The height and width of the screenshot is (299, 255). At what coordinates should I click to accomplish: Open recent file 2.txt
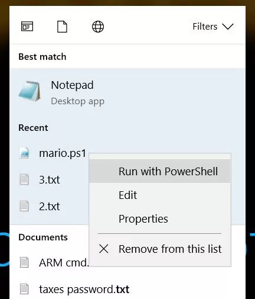pyautogui.click(x=49, y=207)
